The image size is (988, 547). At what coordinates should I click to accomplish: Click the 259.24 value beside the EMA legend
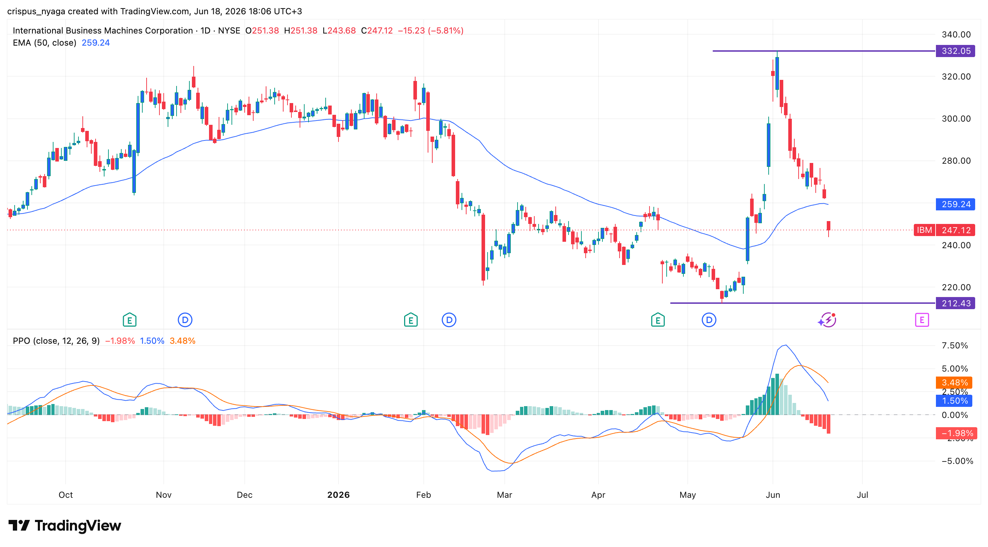coord(96,43)
